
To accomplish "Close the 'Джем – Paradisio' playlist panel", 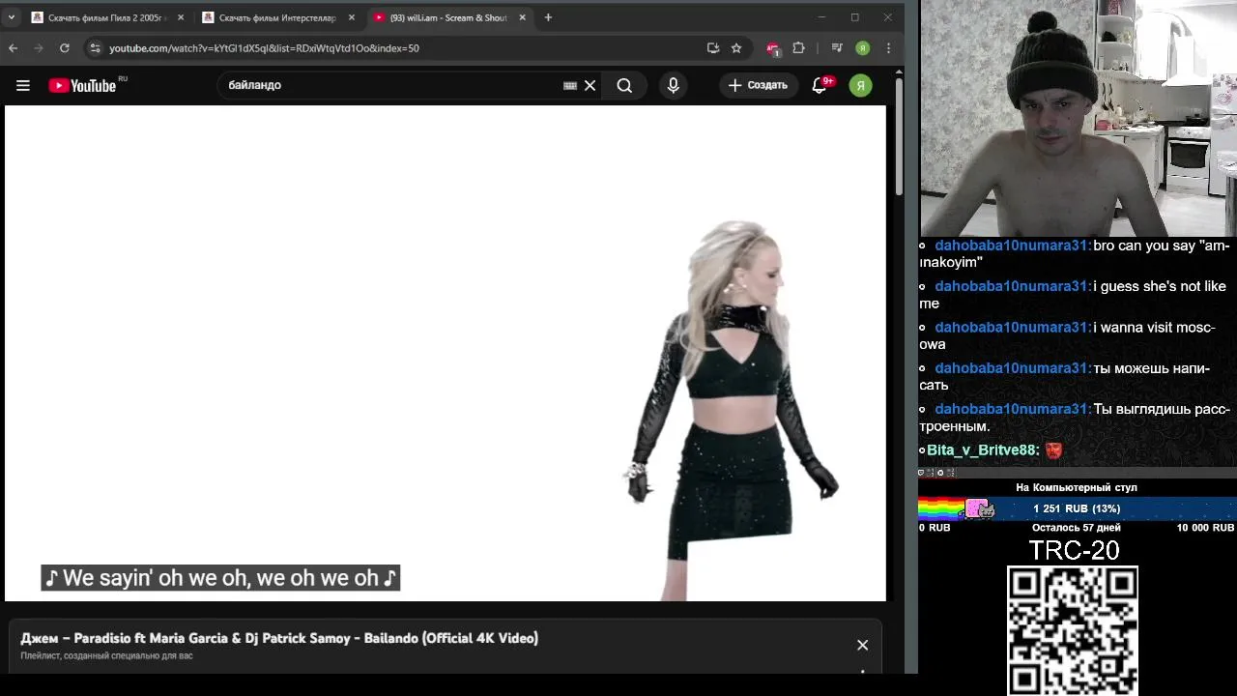I will [x=862, y=645].
